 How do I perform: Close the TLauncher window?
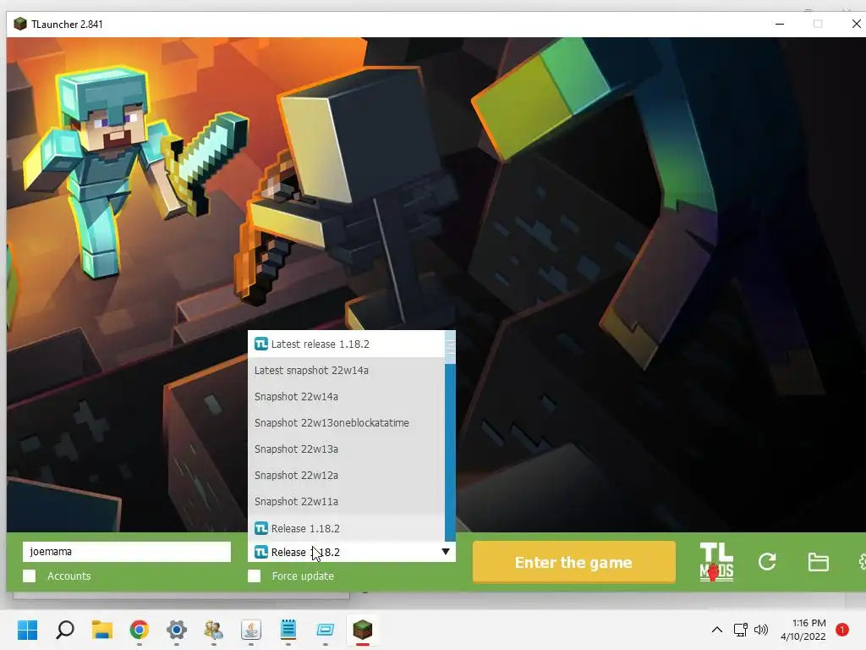856,24
